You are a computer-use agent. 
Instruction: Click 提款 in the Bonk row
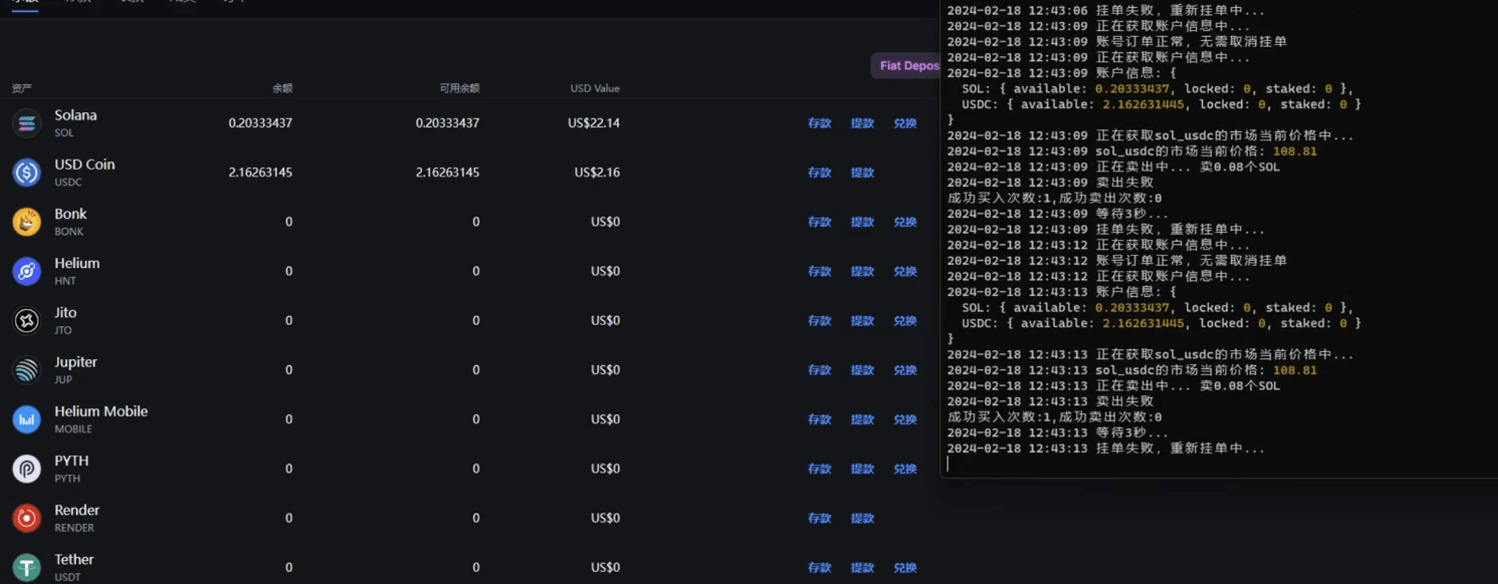click(863, 221)
